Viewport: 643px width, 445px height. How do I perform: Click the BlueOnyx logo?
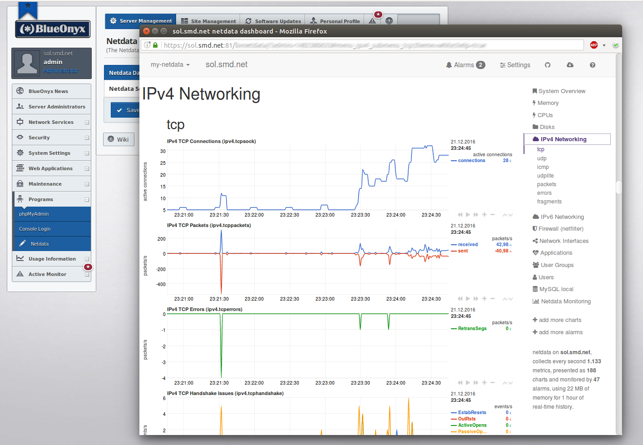(53, 29)
